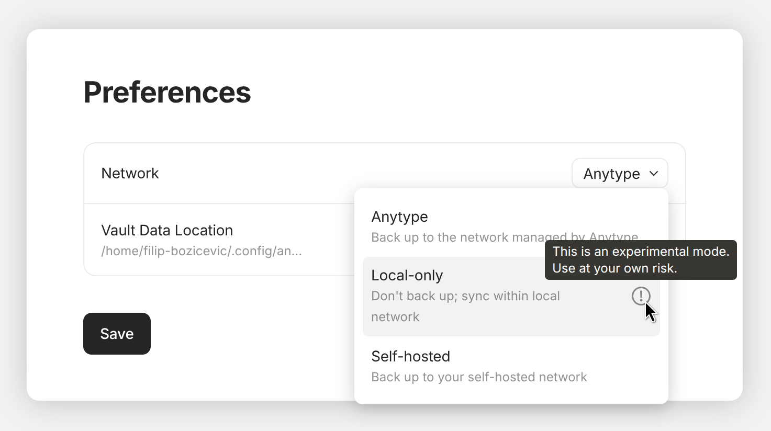This screenshot has height=431, width=771.
Task: Click 'Use at your own risk' tooltip line
Action: (614, 268)
